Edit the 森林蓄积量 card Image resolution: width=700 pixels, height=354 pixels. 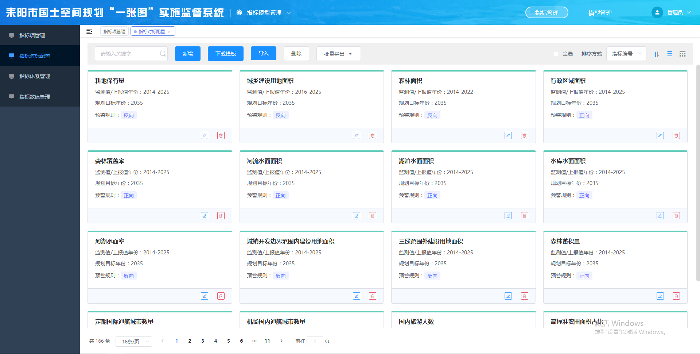[660, 296]
